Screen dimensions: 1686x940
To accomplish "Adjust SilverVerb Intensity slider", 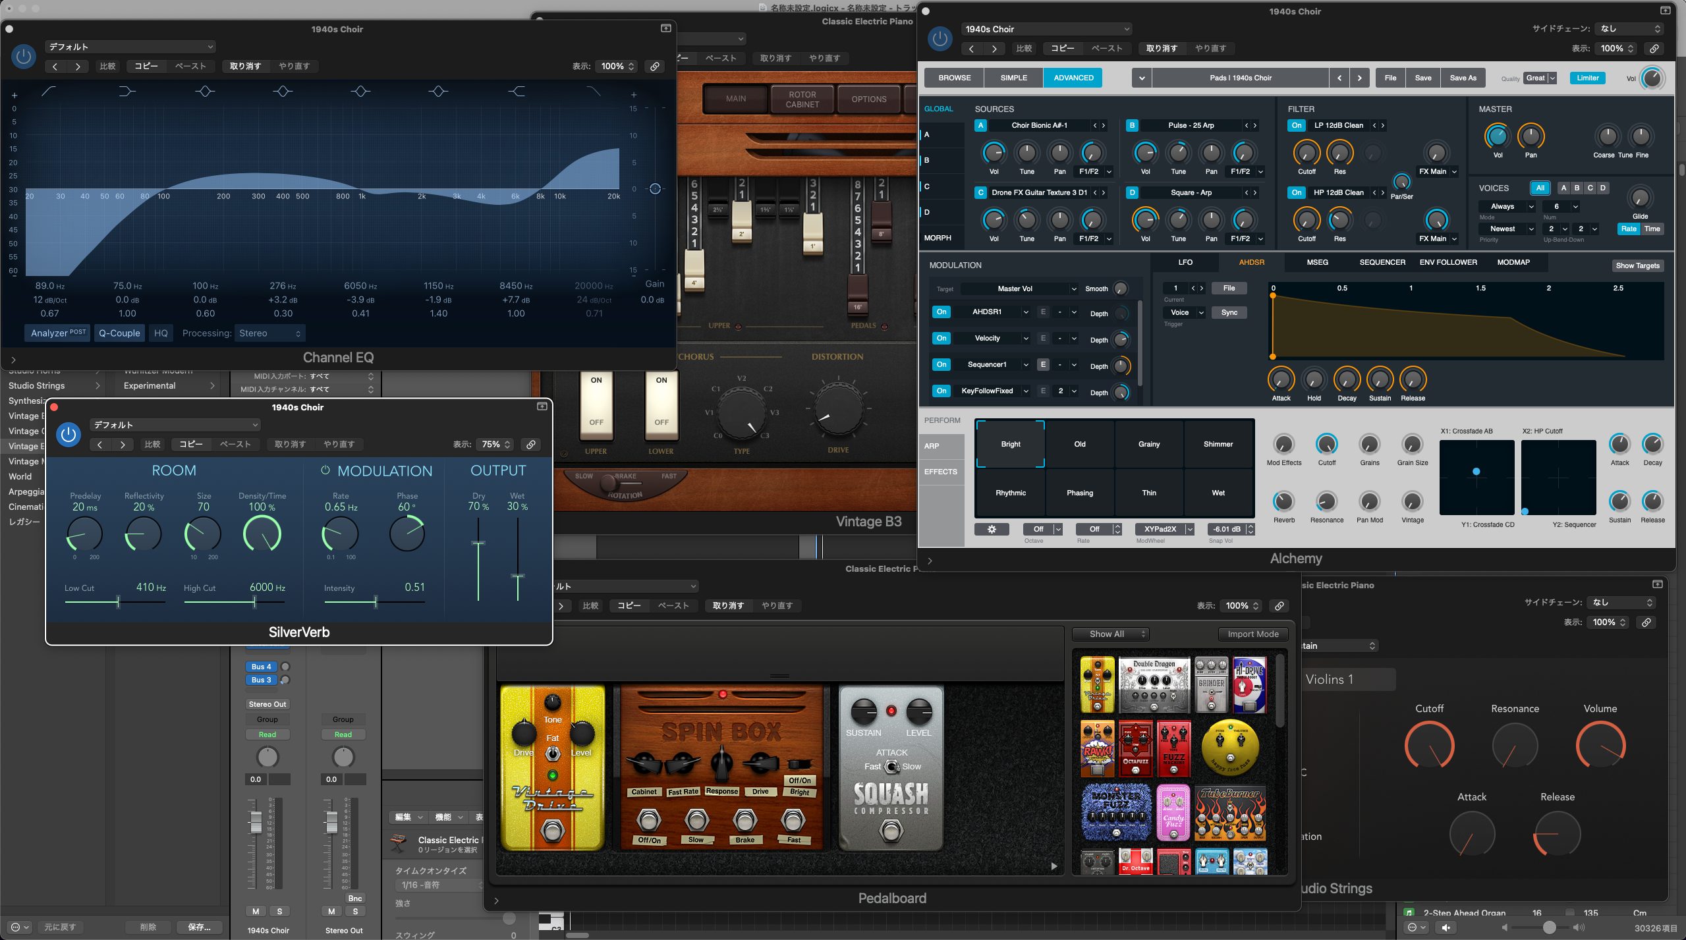I will pos(376,602).
